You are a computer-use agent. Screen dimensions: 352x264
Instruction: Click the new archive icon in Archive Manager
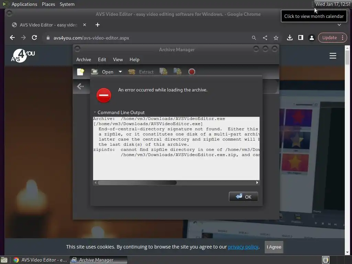pyautogui.click(x=80, y=72)
